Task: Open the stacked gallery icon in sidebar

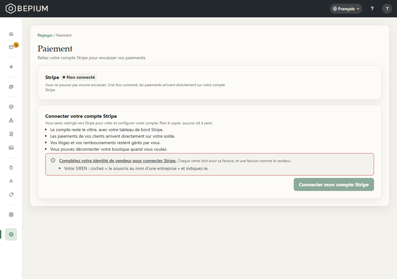Action: coord(11,87)
